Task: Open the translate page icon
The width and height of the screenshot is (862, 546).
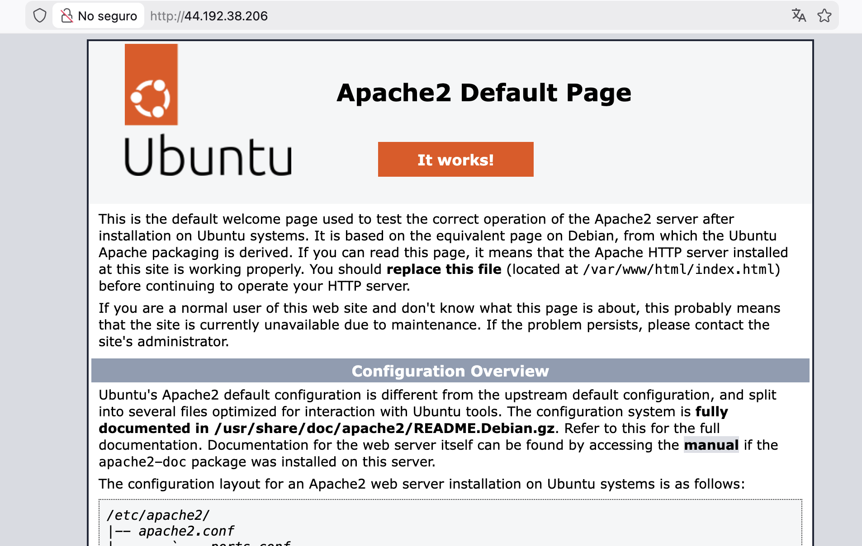Action: (799, 16)
